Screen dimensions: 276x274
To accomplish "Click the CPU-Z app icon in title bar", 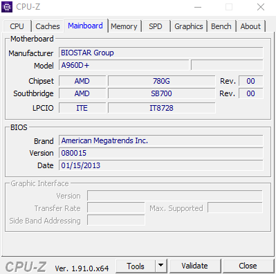I will coord(7,7).
